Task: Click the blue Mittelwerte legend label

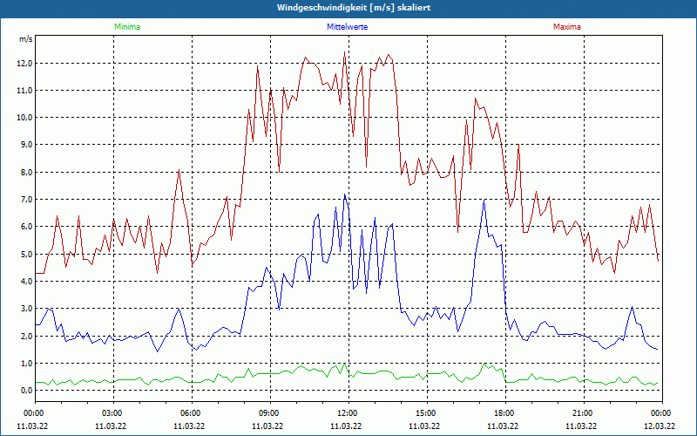Action: (x=347, y=27)
